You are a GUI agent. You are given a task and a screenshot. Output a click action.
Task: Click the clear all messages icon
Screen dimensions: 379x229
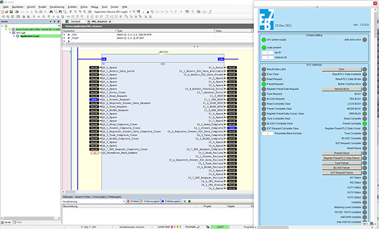[189, 201]
